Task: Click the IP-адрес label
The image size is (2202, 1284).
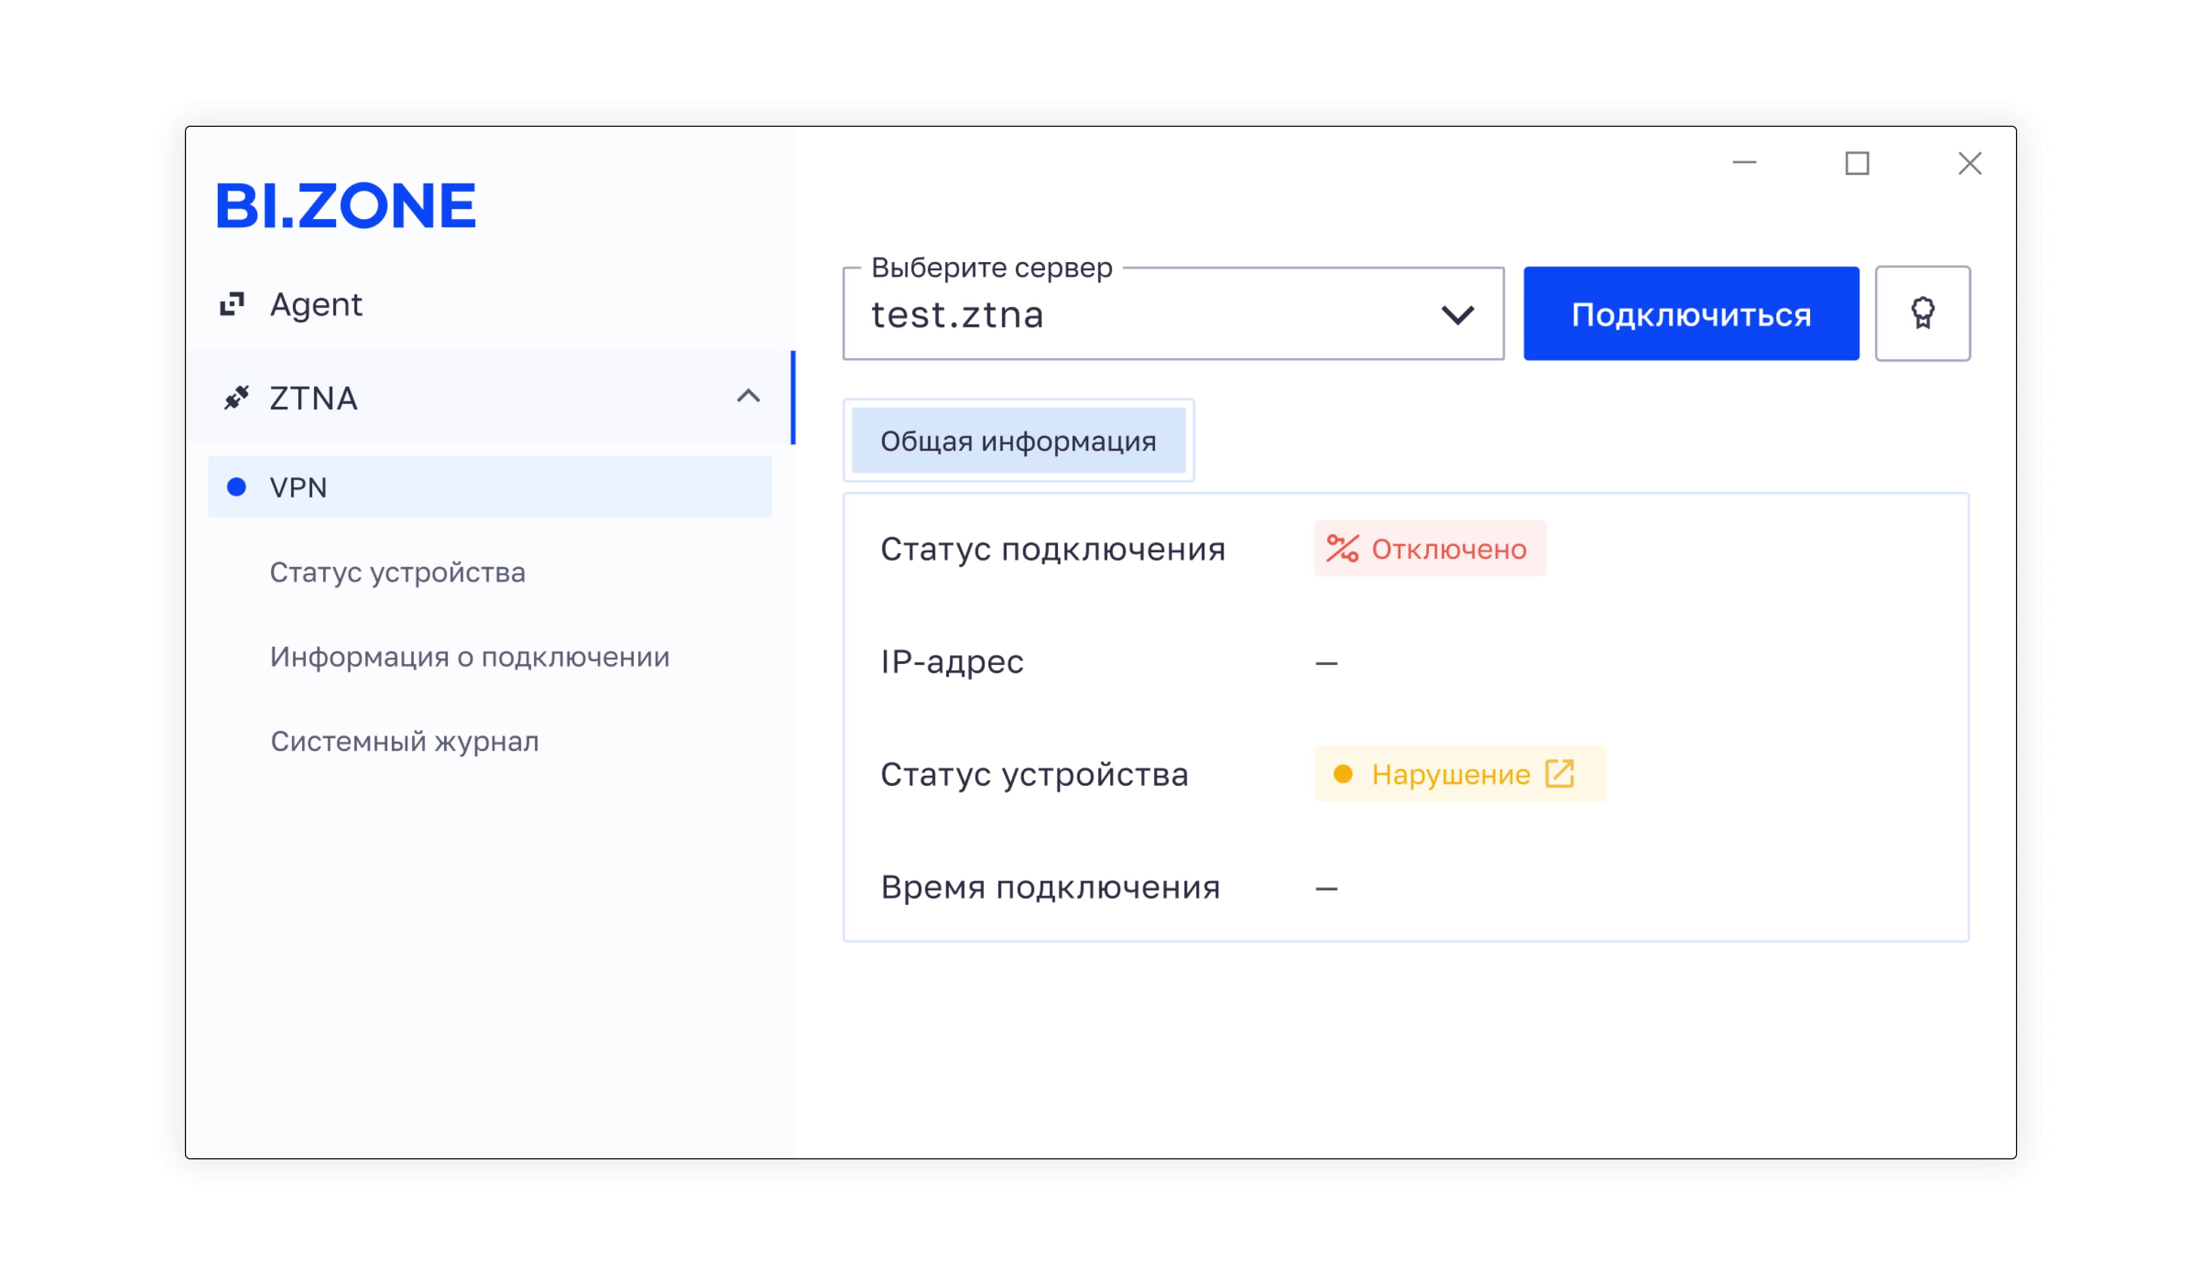Action: click(952, 661)
